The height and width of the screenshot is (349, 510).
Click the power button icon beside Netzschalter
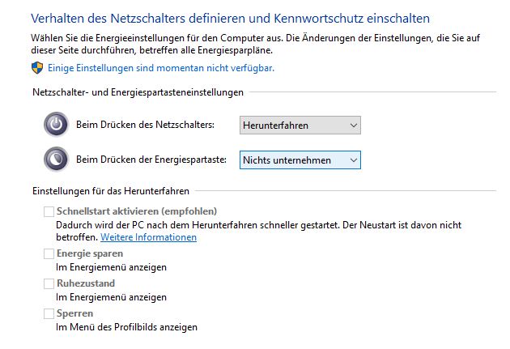click(x=57, y=124)
